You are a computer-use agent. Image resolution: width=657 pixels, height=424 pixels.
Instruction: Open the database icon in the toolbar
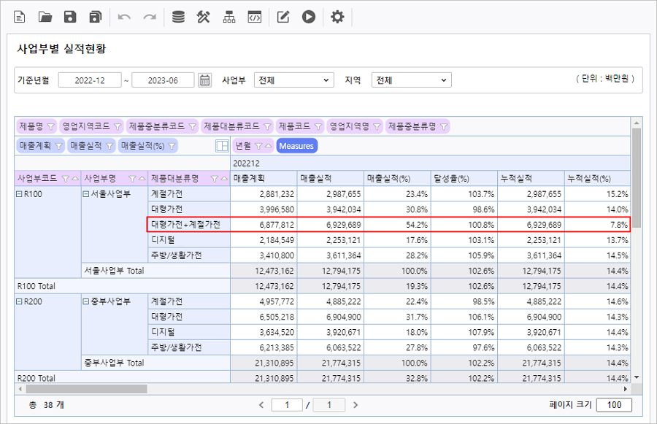(178, 17)
